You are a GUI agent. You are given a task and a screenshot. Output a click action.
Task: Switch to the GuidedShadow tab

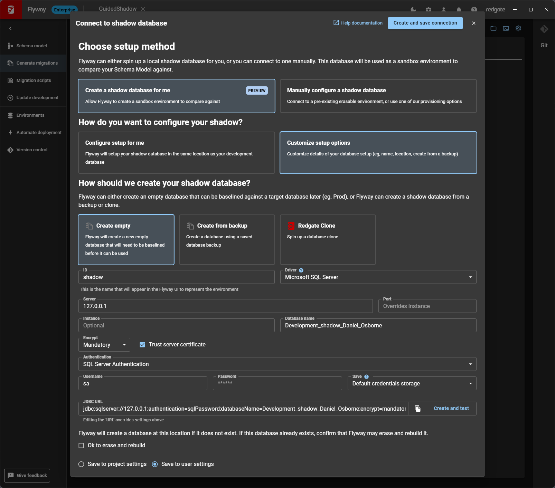click(x=117, y=9)
